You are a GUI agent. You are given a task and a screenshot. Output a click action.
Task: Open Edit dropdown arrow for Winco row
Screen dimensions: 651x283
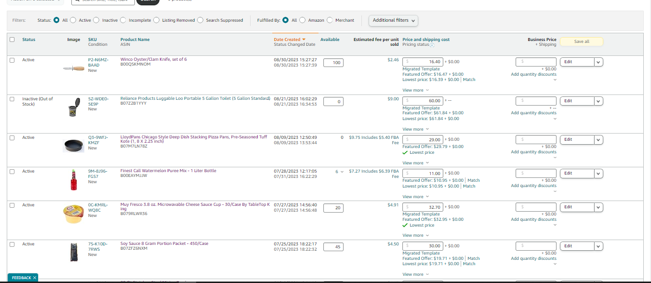tap(598, 62)
